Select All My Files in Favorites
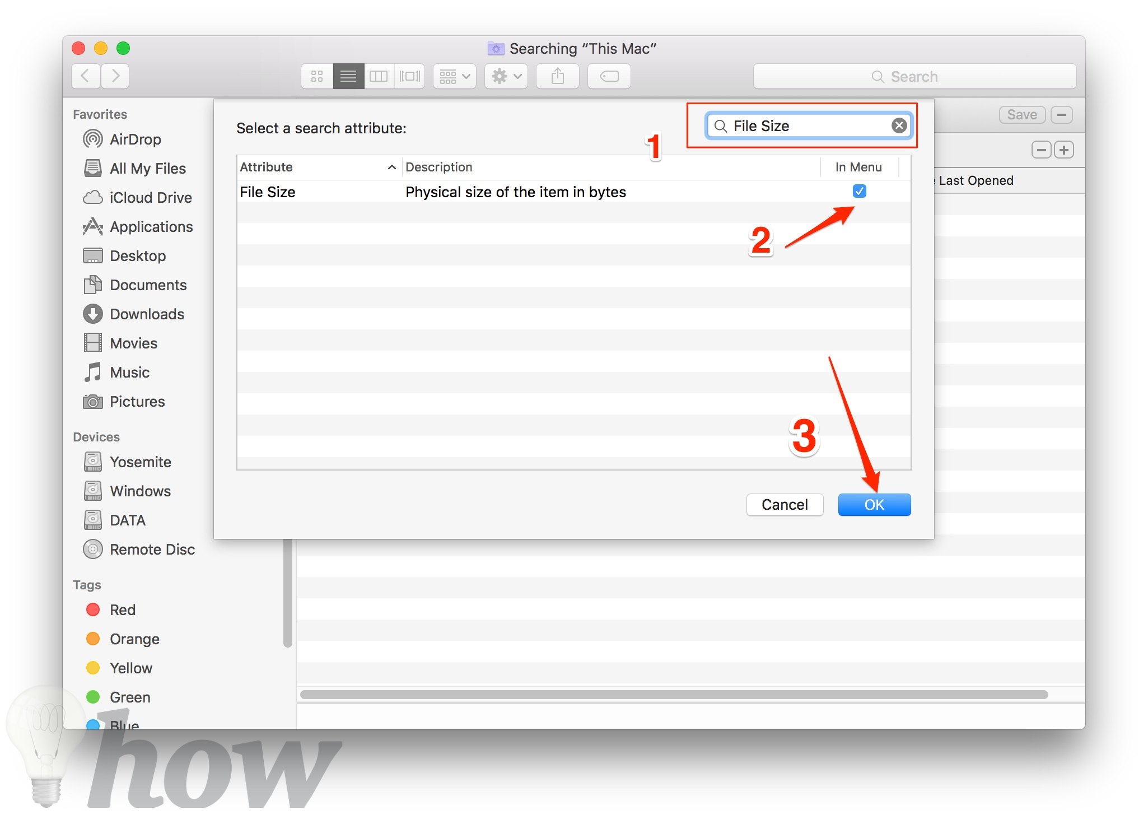The width and height of the screenshot is (1148, 819). click(137, 169)
